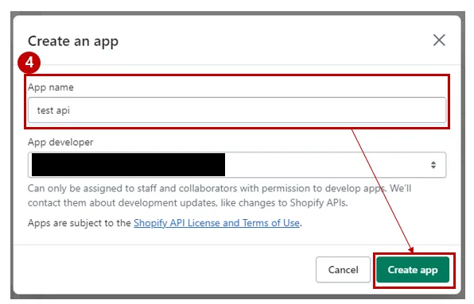Click the red arrowhead above Create app

(411, 250)
